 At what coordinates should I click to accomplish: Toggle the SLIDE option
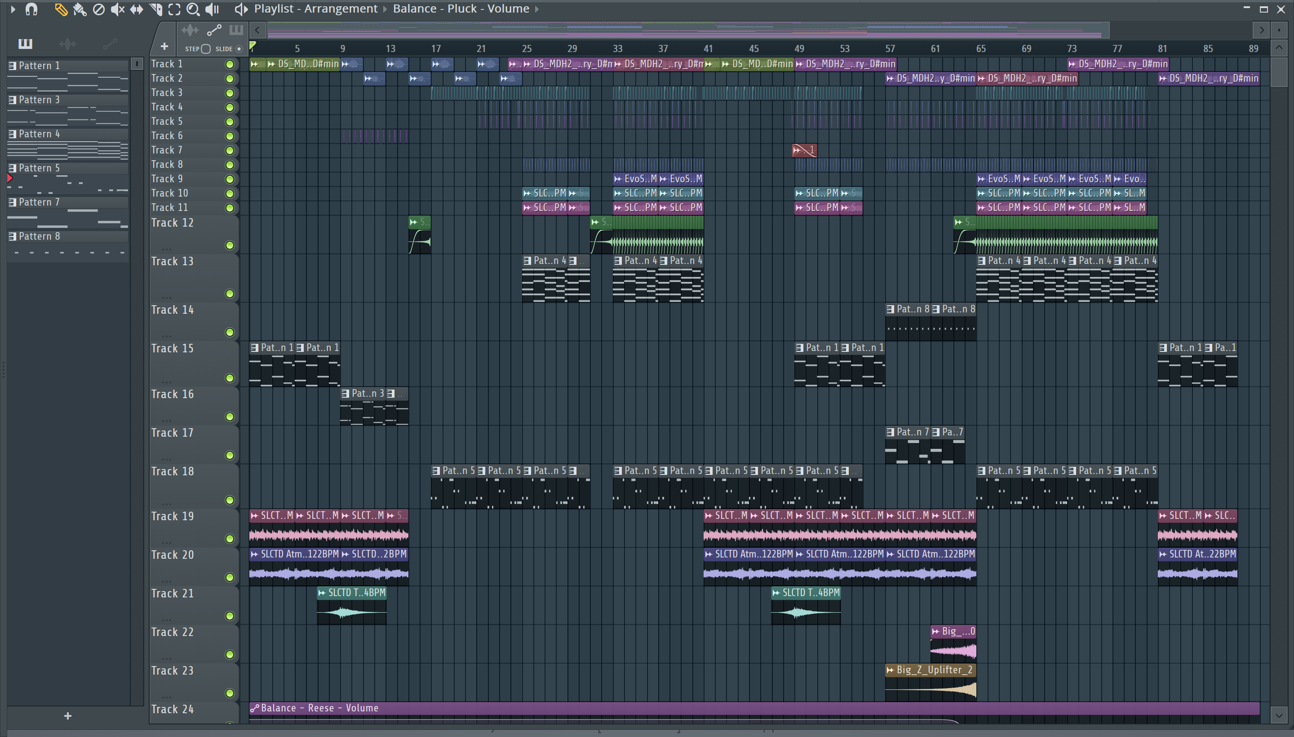(239, 49)
